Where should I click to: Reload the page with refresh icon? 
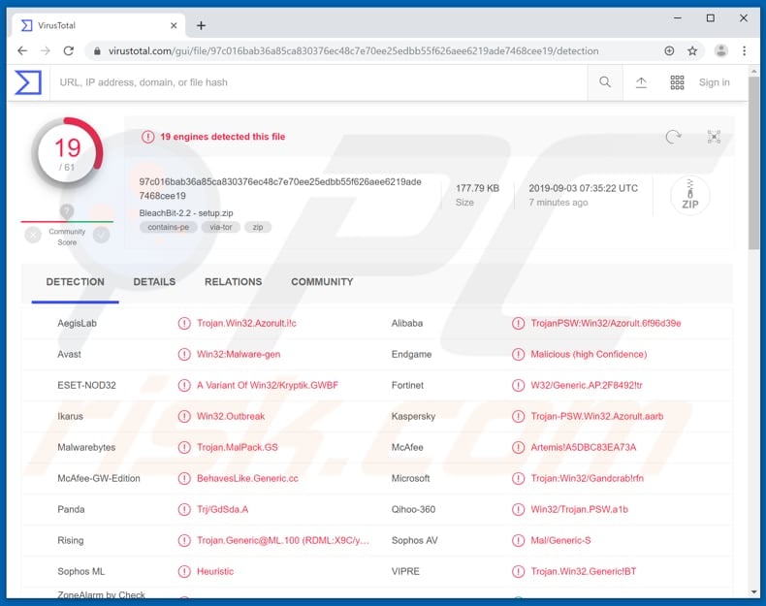tap(69, 50)
